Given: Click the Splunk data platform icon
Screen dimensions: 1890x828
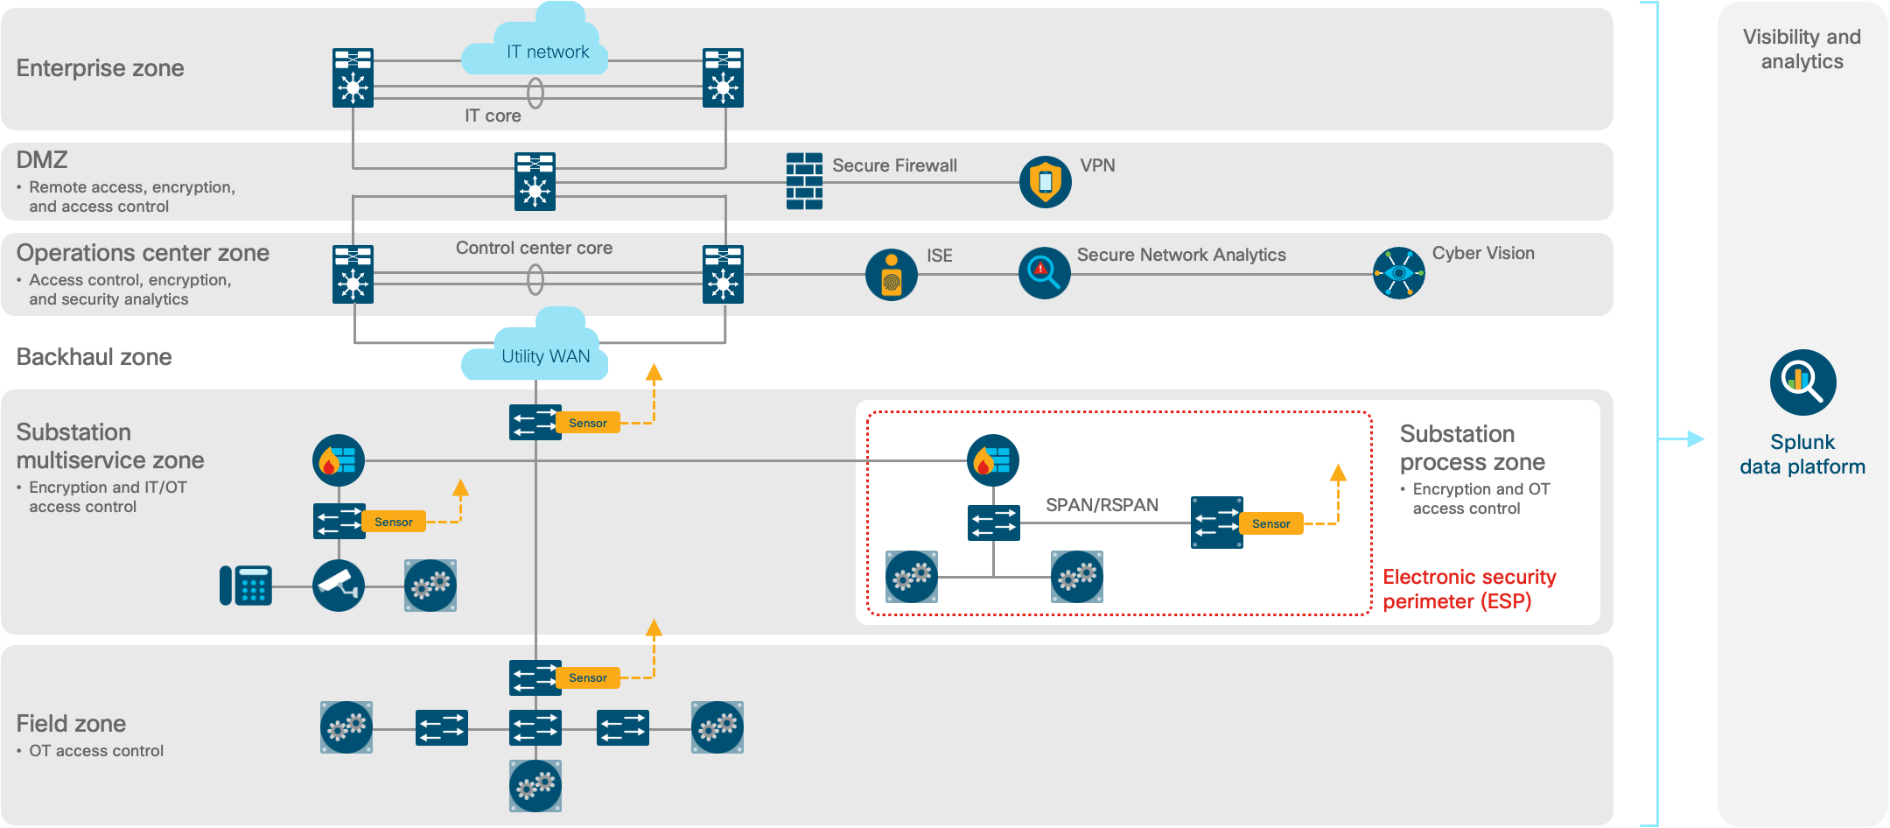Looking at the screenshot, I should pyautogui.click(x=1802, y=382).
